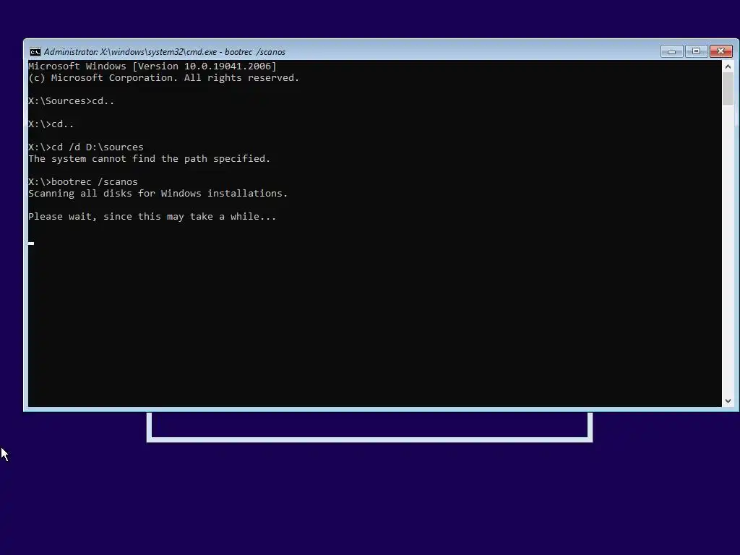This screenshot has height=555, width=740.
Task: Click the 'X:\>bootrec /scanos' command line
Action: click(83, 181)
